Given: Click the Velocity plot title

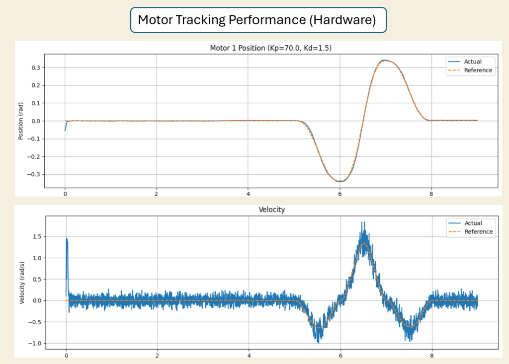Looking at the screenshot, I should [272, 210].
